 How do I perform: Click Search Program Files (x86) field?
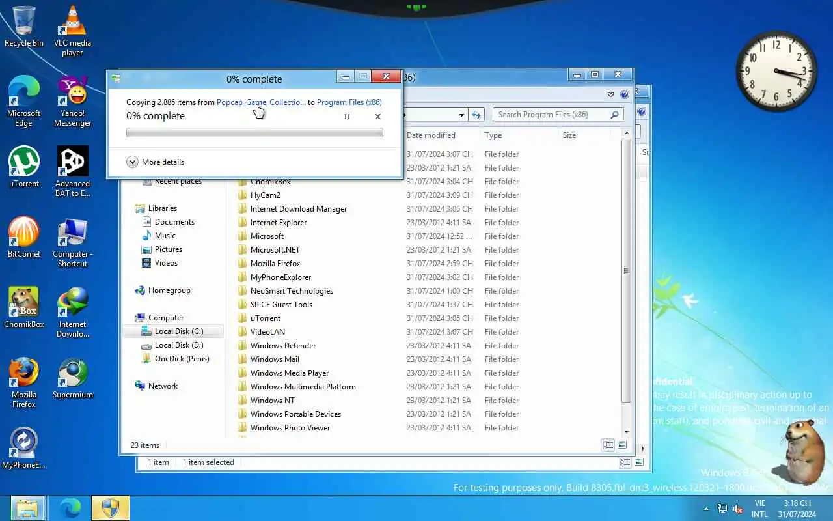click(x=558, y=115)
